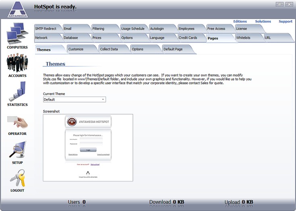
Task: Open the License tab
Action: tap(248, 29)
